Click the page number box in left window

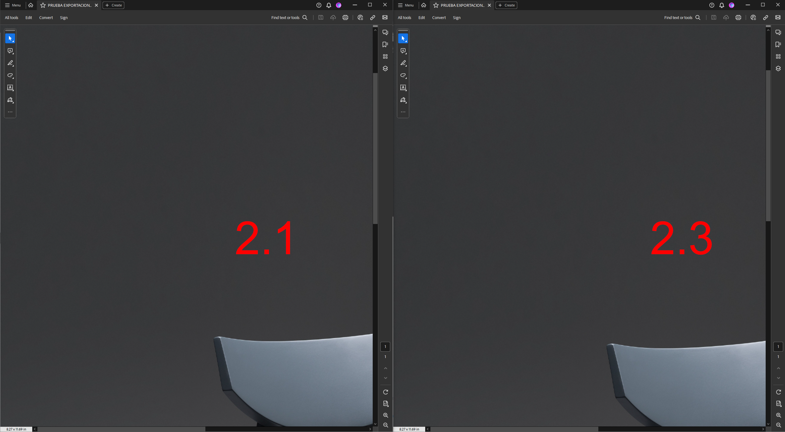coord(385,347)
